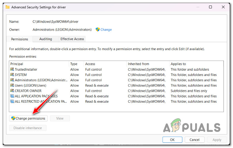Click the shield icon beside the Change link
The image size is (233, 148).
pyautogui.click(x=98, y=29)
